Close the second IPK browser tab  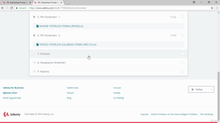coord(61,2)
